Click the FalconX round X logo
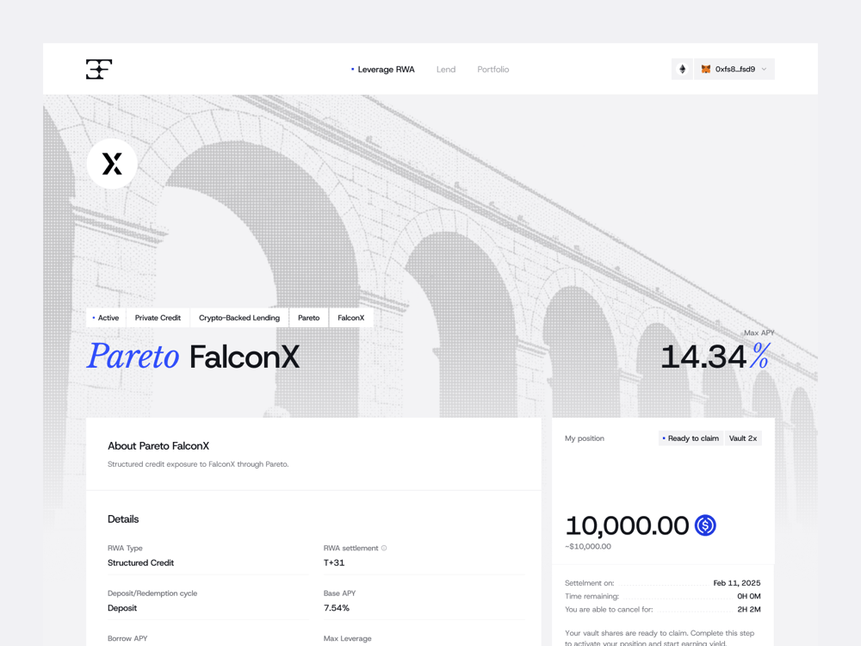 coord(112,164)
